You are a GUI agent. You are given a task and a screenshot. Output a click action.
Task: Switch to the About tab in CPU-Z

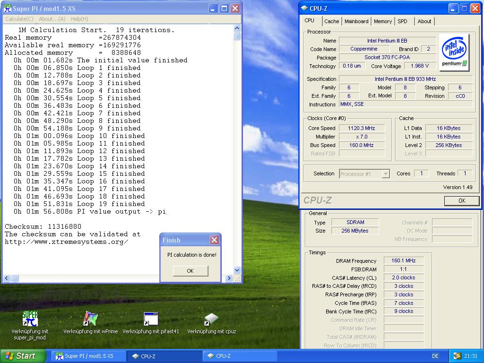point(424,21)
